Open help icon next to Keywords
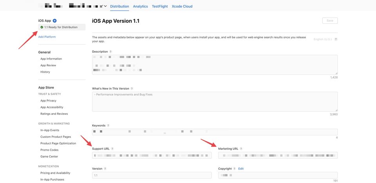Viewport: 376px width, 183px height. point(108,125)
